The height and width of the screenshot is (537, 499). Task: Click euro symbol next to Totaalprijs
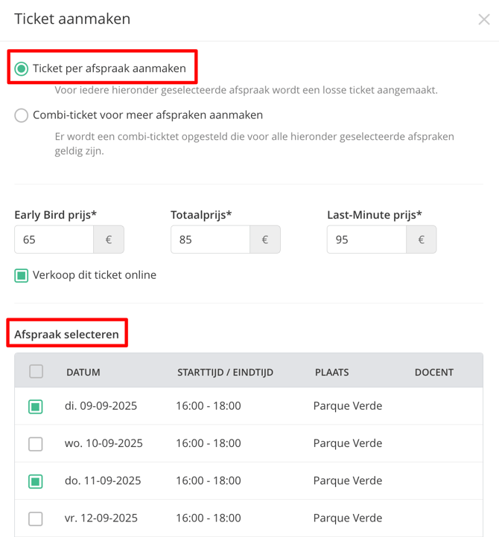point(265,239)
